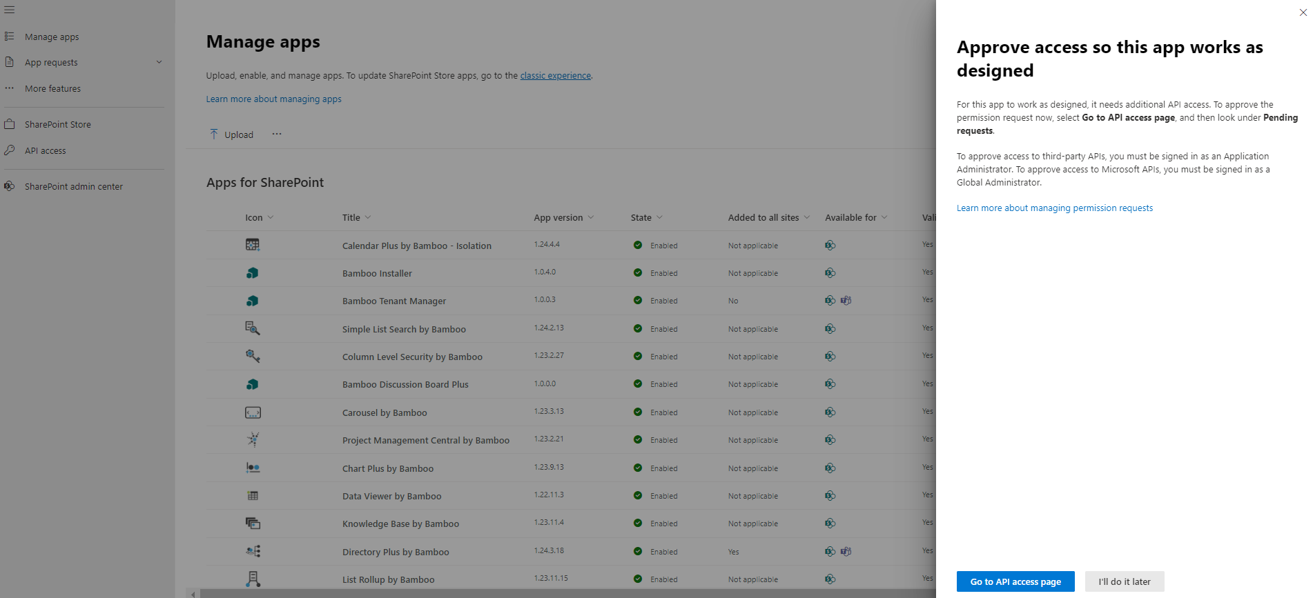Open the Added to all sites dropdown
This screenshot has height=598, width=1313.
pos(807,217)
